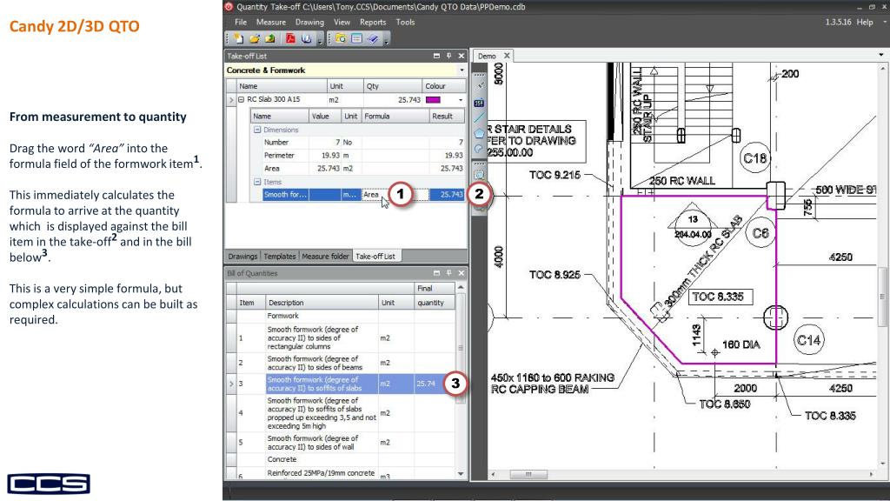
Task: Open the Tools menu
Action: pos(405,22)
